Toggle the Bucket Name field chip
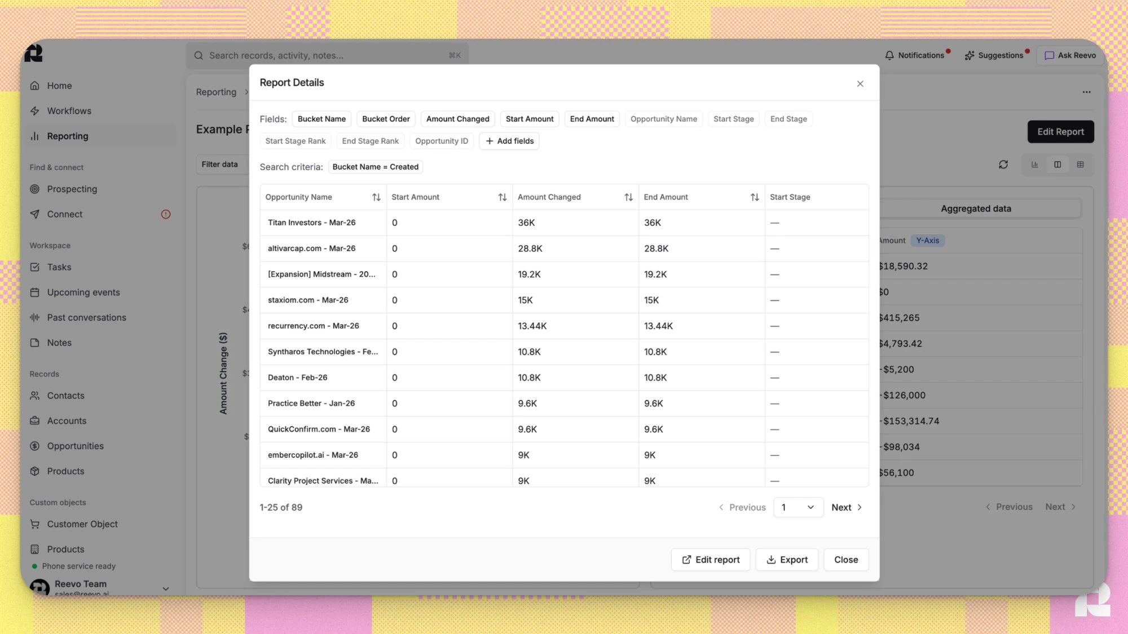Screen dimensions: 1128x634 click(321, 119)
